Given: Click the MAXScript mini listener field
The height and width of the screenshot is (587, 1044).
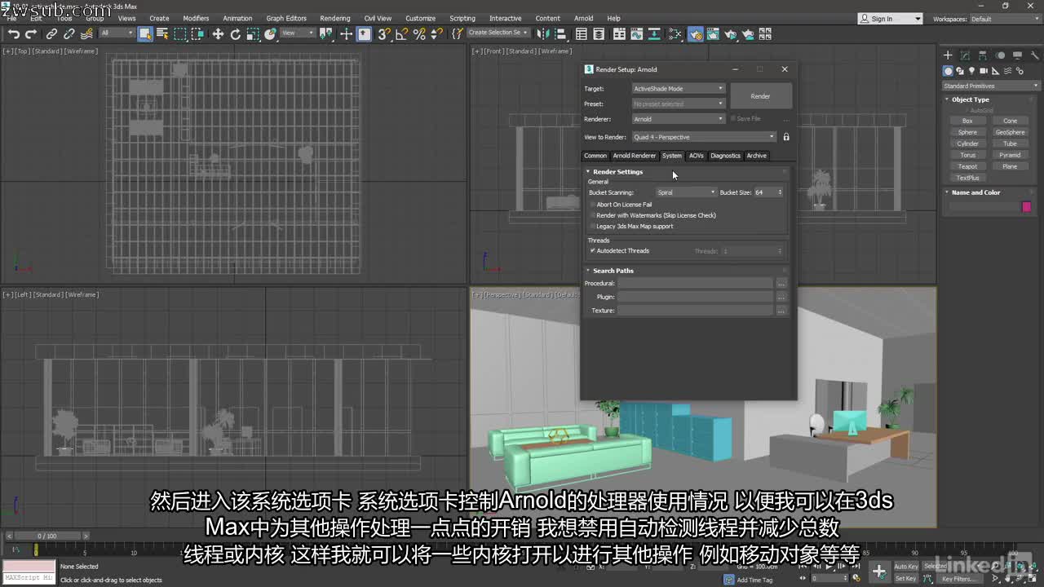Looking at the screenshot, I should pyautogui.click(x=29, y=578).
